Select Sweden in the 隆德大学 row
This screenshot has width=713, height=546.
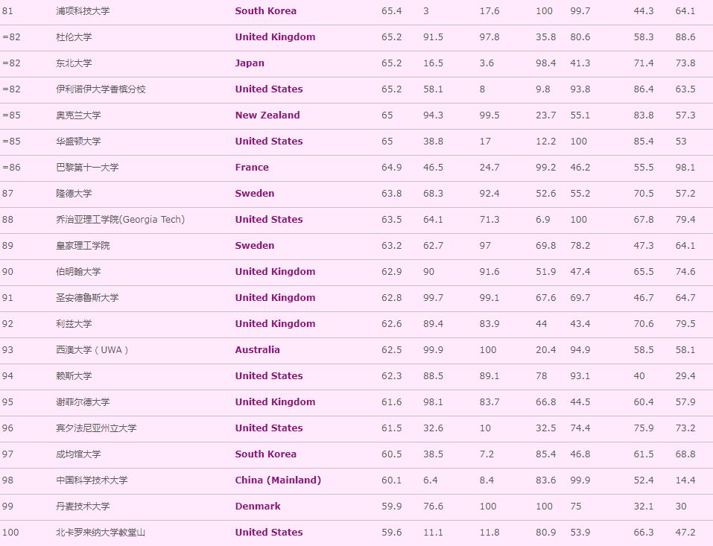[x=255, y=193]
